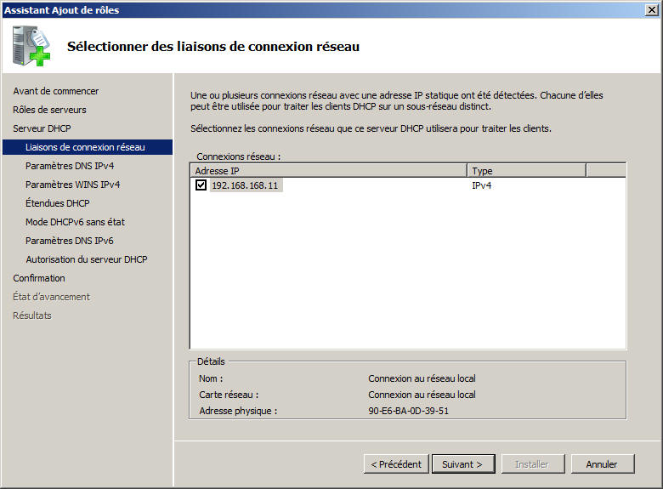Navigate to Étendues DHCP
The width and height of the screenshot is (663, 489).
pyautogui.click(x=57, y=203)
